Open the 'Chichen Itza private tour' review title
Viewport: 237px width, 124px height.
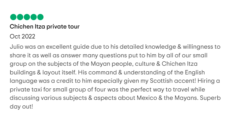(45, 27)
